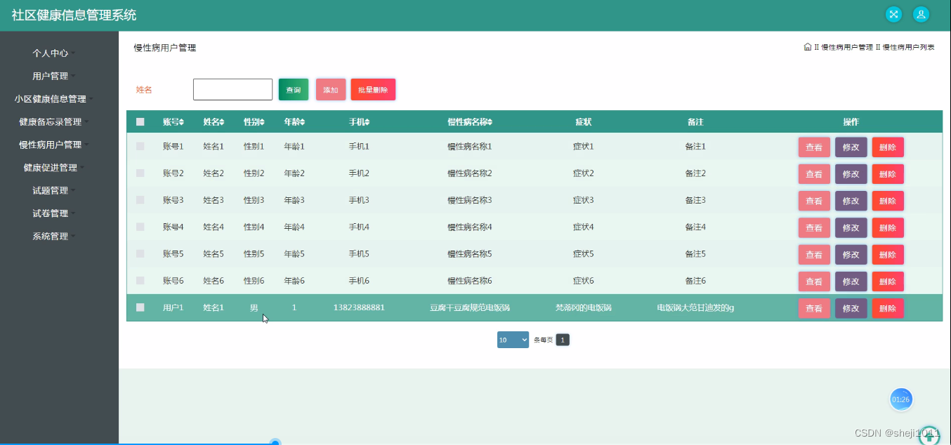Image resolution: width=951 pixels, height=445 pixels.
Task: Click the fullscreen arrows icon in top bar
Action: coord(893,14)
